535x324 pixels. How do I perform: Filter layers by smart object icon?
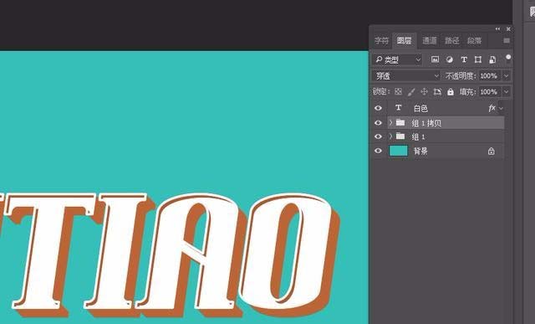pos(492,59)
